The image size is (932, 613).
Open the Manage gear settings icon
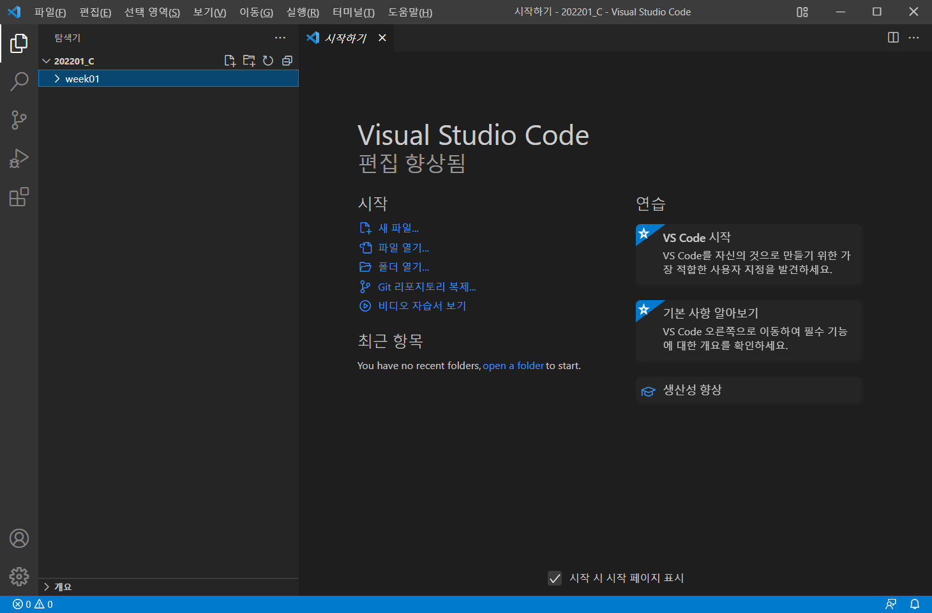[x=19, y=577]
